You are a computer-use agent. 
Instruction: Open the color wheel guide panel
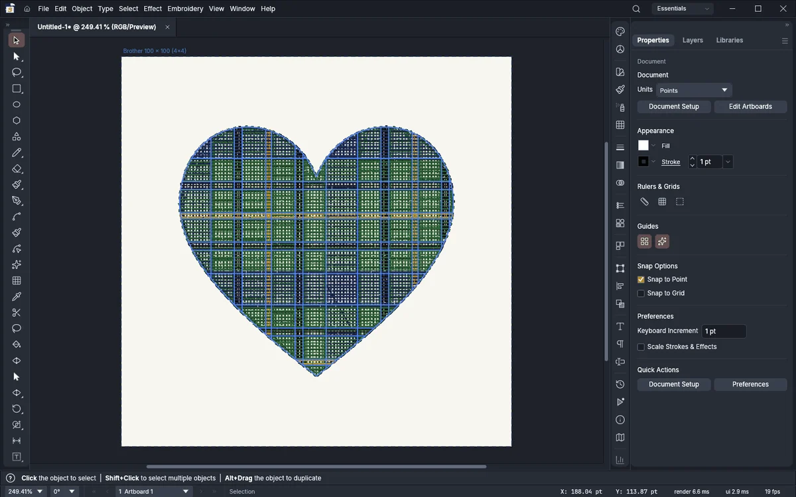620,49
